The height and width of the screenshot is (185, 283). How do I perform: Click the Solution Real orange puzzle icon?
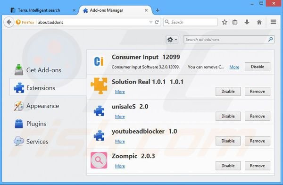(99, 85)
